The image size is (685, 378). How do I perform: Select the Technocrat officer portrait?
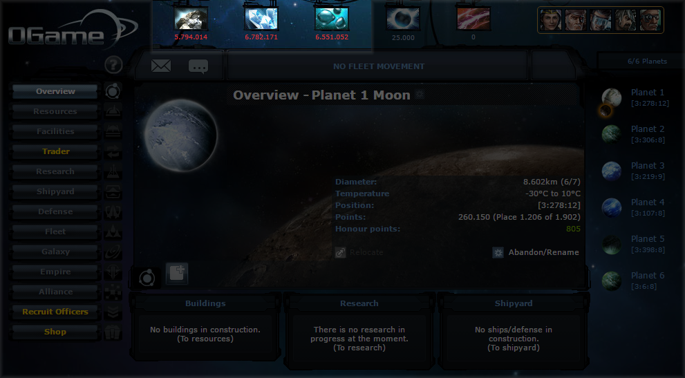[x=650, y=20]
